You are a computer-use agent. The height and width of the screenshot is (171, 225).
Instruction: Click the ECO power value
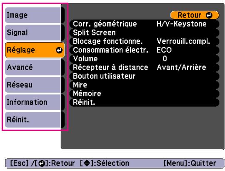[x=164, y=50]
